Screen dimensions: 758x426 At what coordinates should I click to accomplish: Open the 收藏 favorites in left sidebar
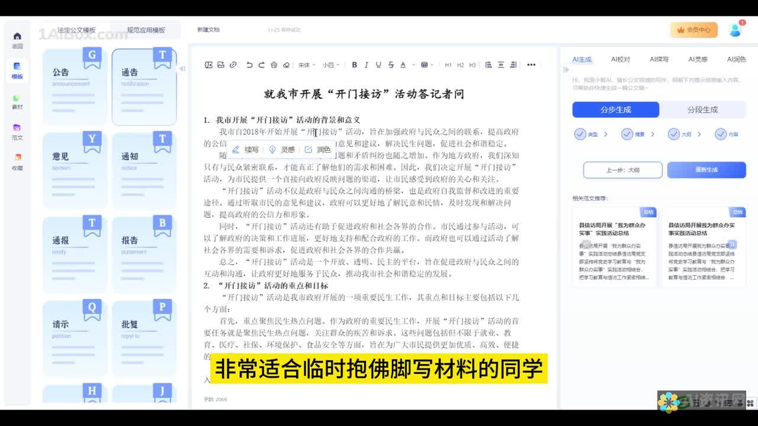coord(17,162)
